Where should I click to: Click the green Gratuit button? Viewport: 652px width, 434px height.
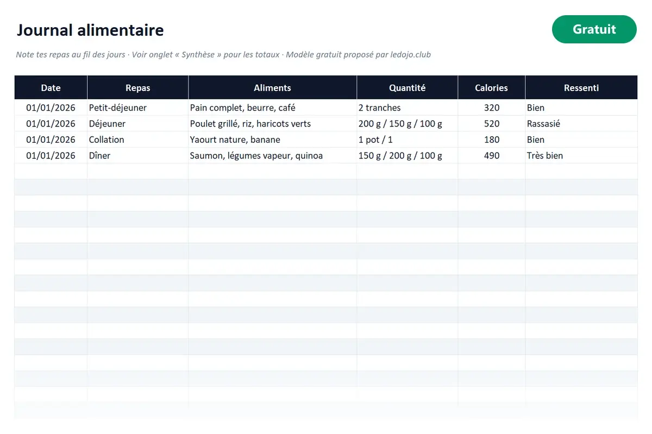coord(594,29)
